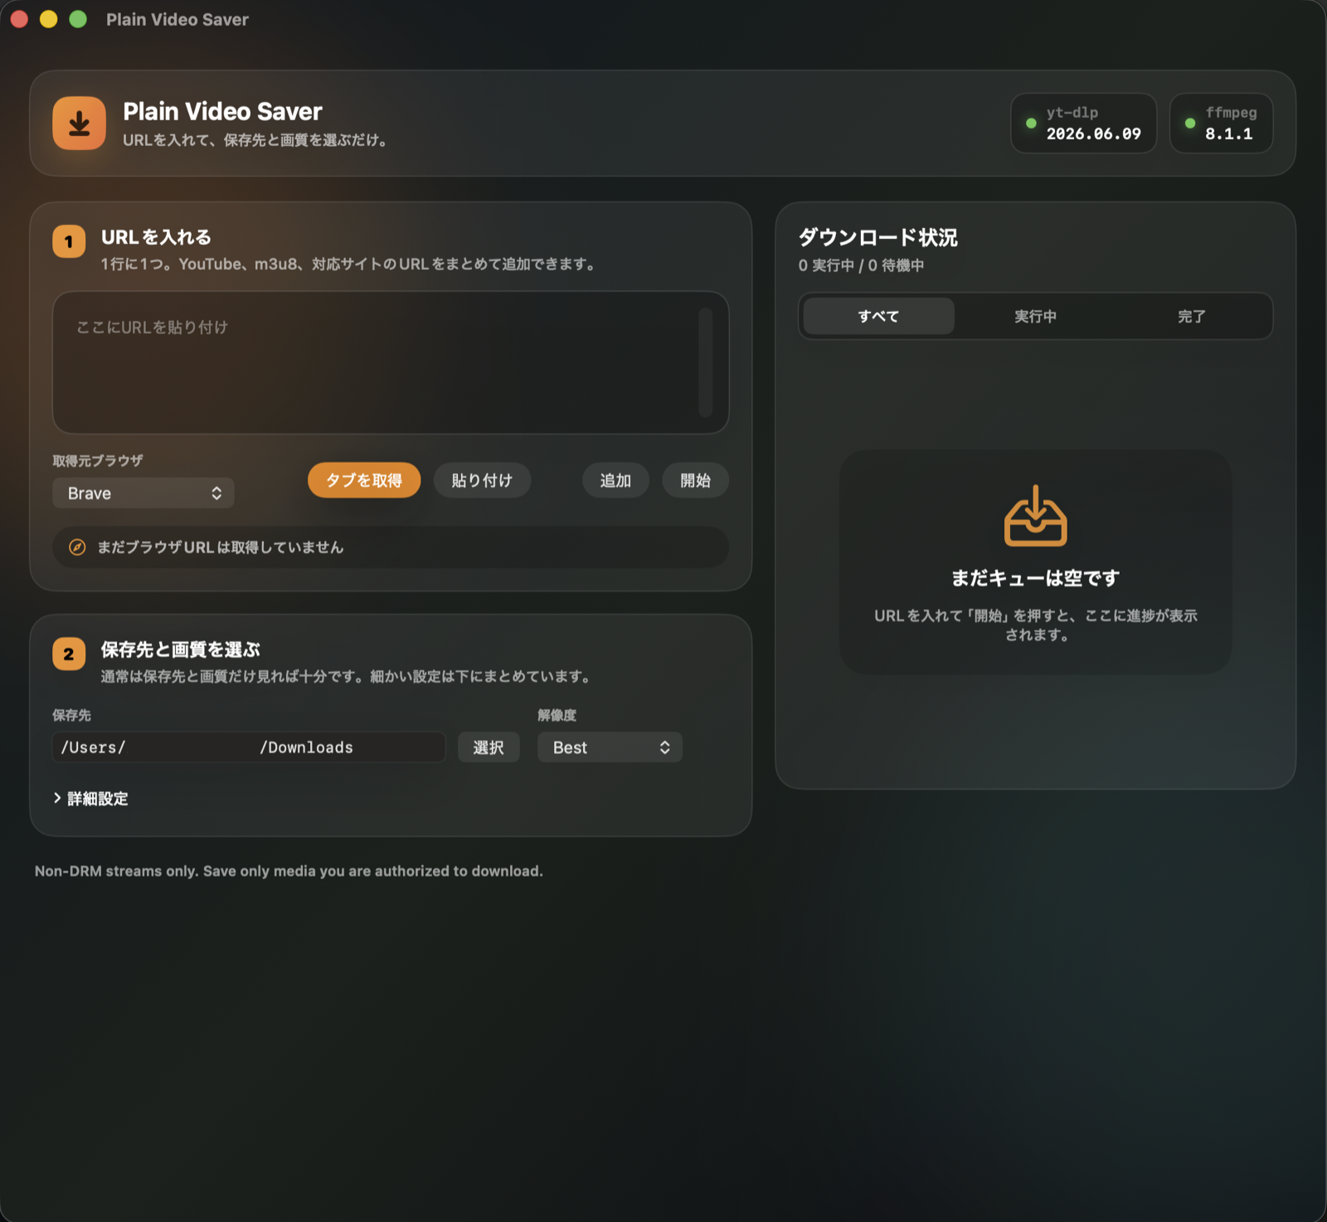Click the empty queue inbox tray icon

coord(1035,516)
